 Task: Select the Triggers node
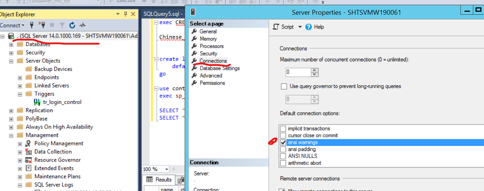tap(44, 94)
